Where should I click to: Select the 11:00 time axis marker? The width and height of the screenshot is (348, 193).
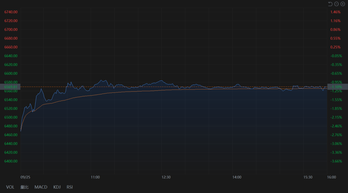[95, 177]
